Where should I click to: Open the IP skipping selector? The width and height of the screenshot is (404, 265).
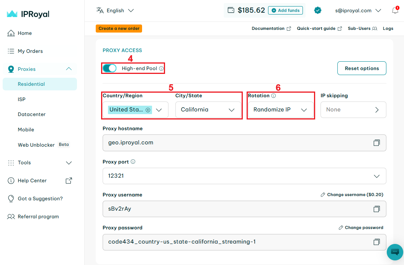pos(353,110)
